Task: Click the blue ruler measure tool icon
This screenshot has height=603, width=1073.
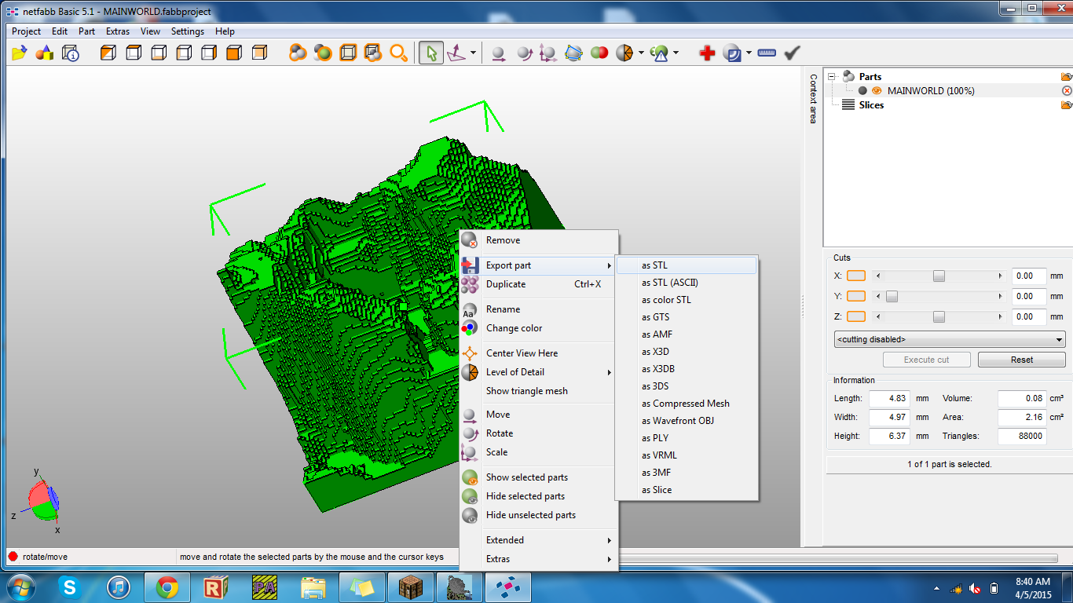Action: pos(767,53)
